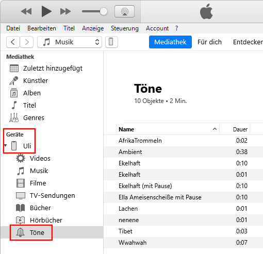Click the 0:07 duration of Wwahwah

point(242,243)
